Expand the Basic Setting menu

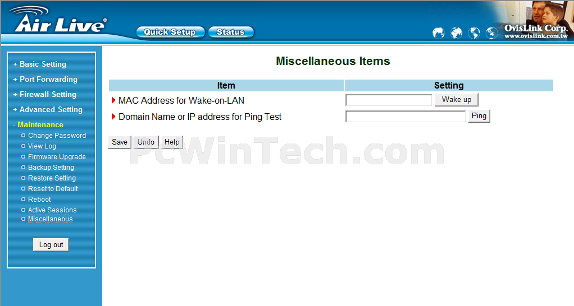[x=40, y=64]
